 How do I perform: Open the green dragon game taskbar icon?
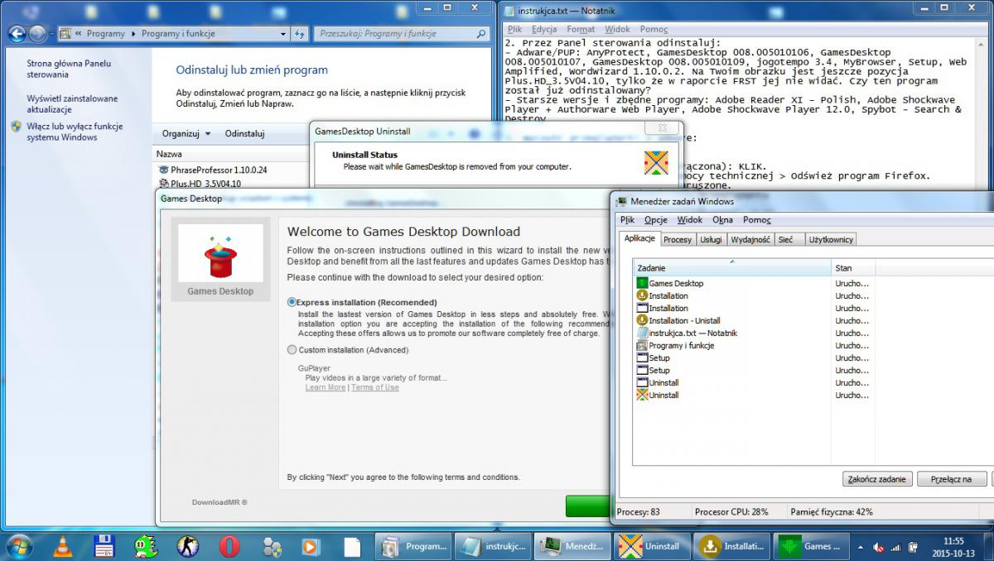pyautogui.click(x=146, y=546)
